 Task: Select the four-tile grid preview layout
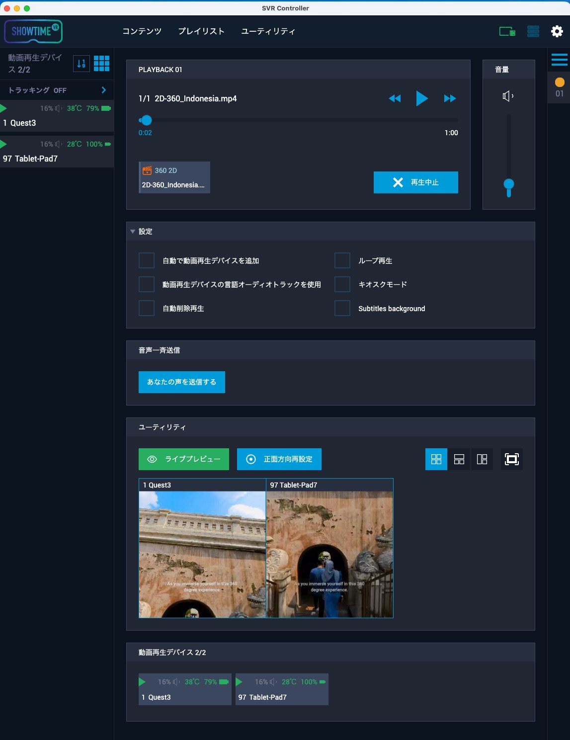point(436,459)
